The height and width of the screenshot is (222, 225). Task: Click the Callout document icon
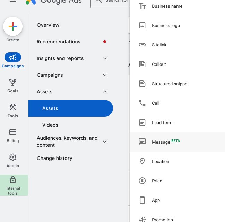pyautogui.click(x=142, y=64)
